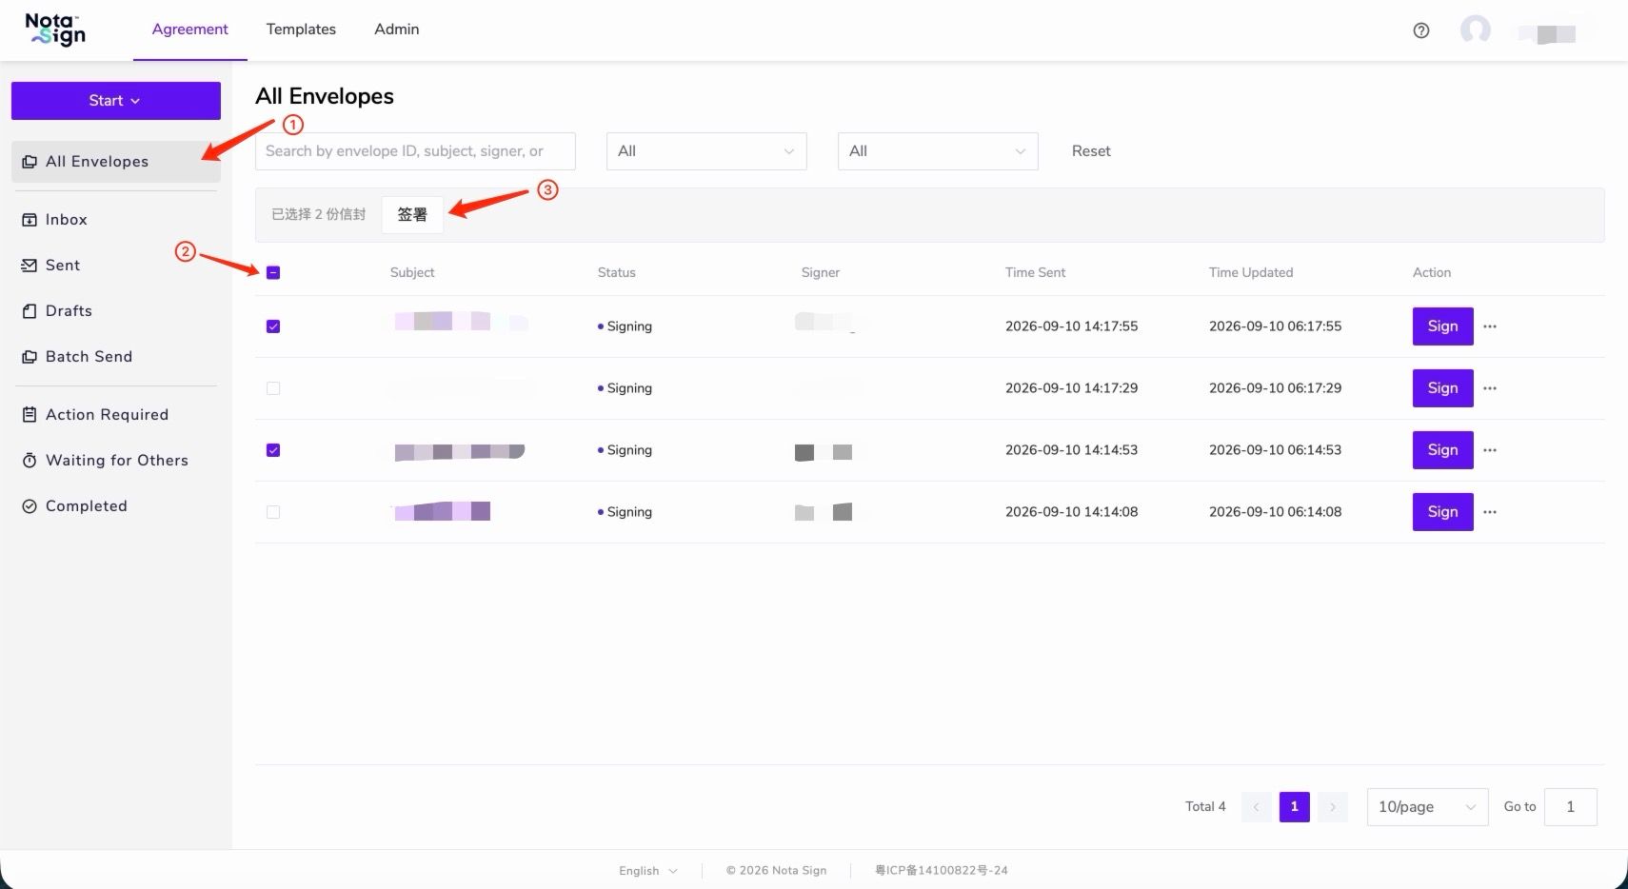This screenshot has width=1628, height=889.
Task: Open the 10/page size dropdown
Action: tap(1428, 807)
